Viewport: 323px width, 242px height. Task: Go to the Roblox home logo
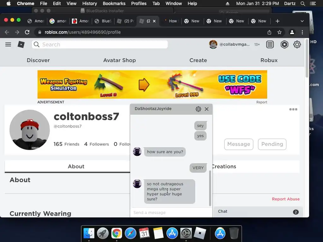[21, 44]
